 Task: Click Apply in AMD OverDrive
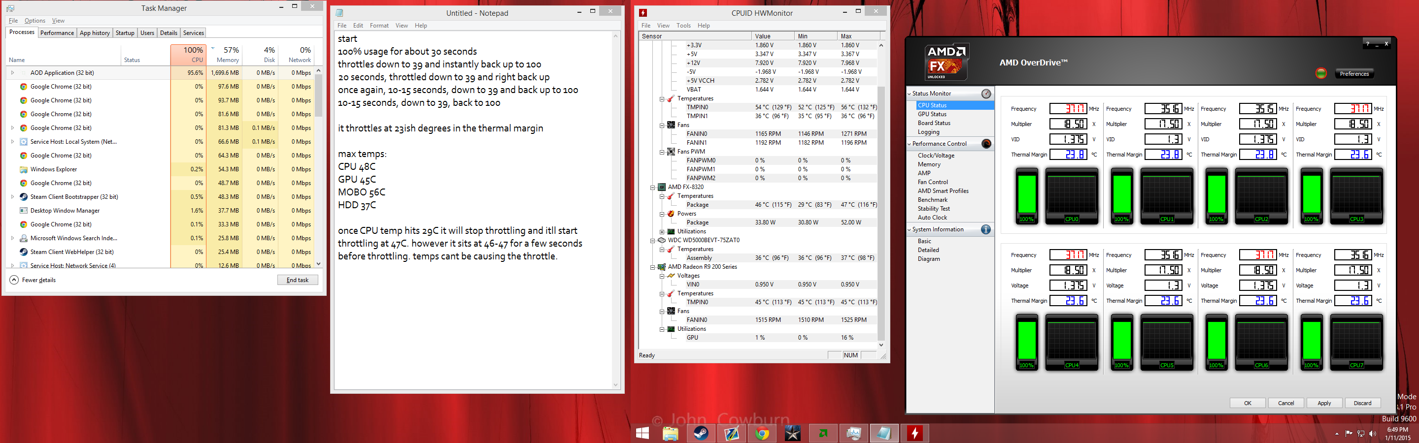[1324, 404]
